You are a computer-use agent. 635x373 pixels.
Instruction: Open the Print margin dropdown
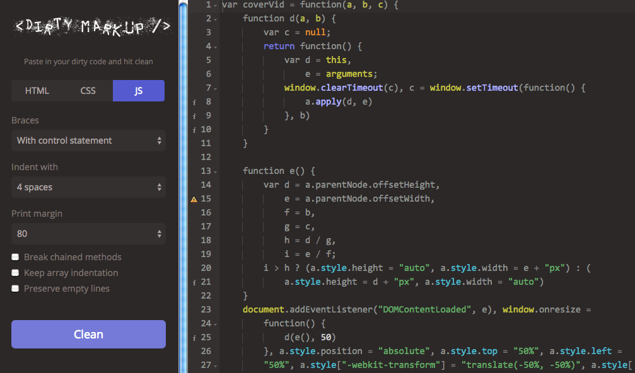88,234
